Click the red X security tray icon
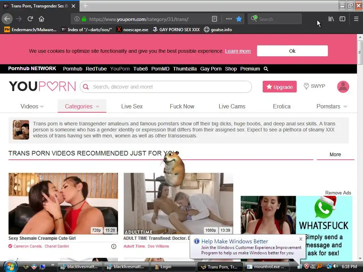This screenshot has width=363, height=272. click(x=307, y=266)
